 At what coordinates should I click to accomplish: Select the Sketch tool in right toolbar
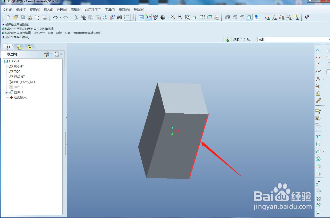(318, 50)
